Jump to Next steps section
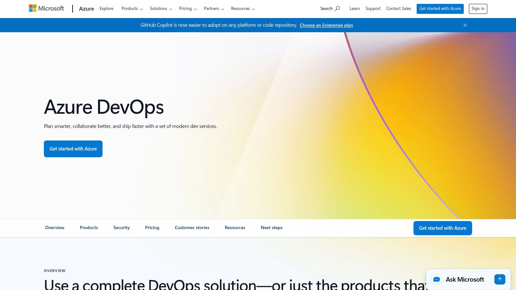 point(272,227)
